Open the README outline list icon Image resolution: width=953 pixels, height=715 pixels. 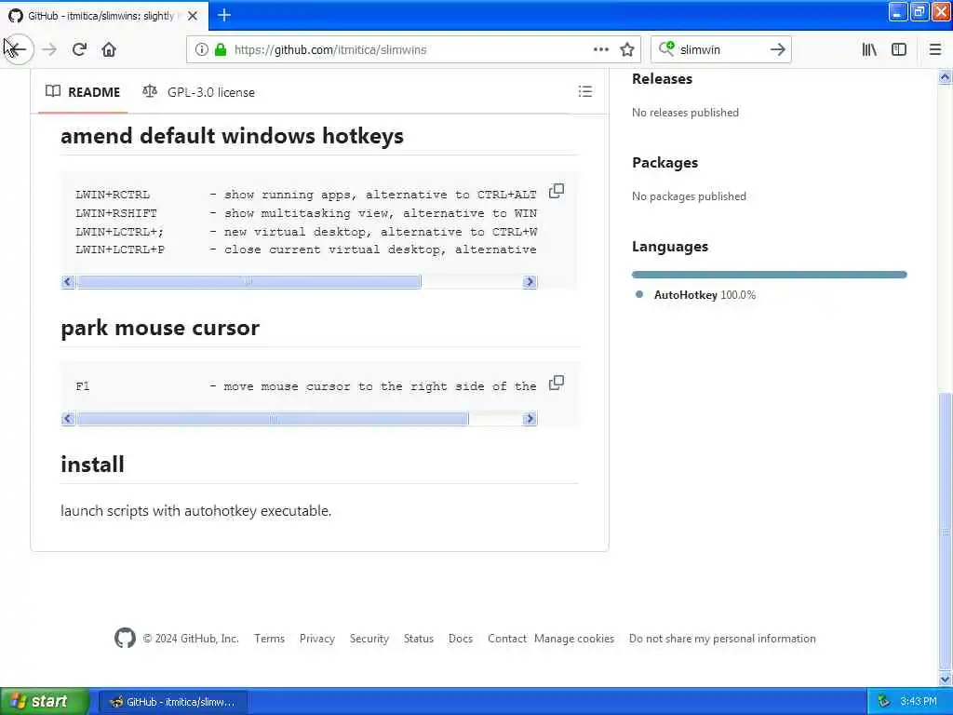click(x=585, y=92)
